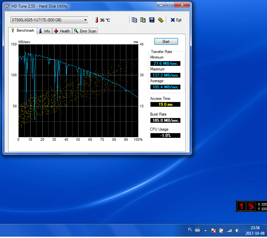
Task: Open Action Center flag icon
Action: point(213,230)
